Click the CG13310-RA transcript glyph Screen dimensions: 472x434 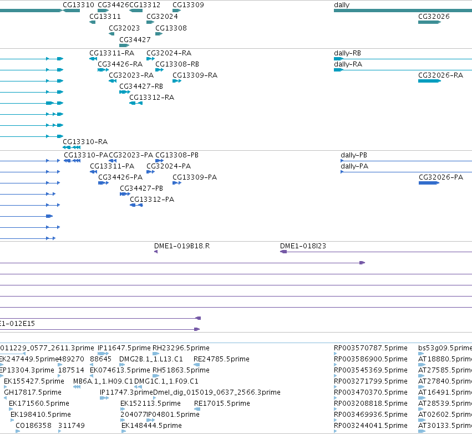(x=72, y=147)
